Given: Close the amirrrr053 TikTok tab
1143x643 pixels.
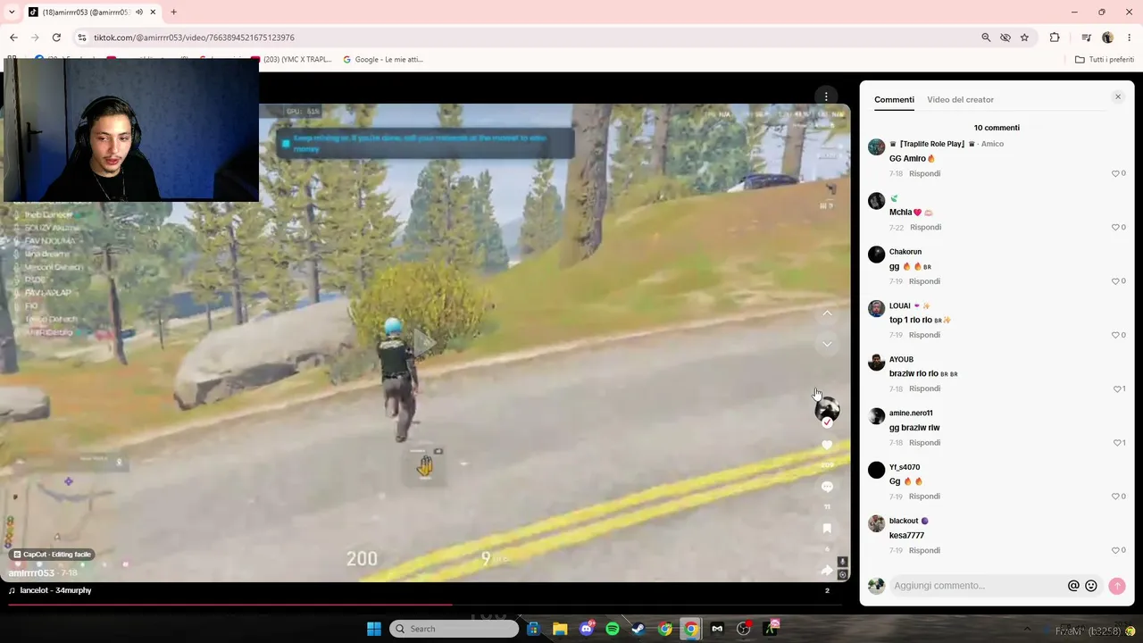Looking at the screenshot, I should click(x=154, y=13).
